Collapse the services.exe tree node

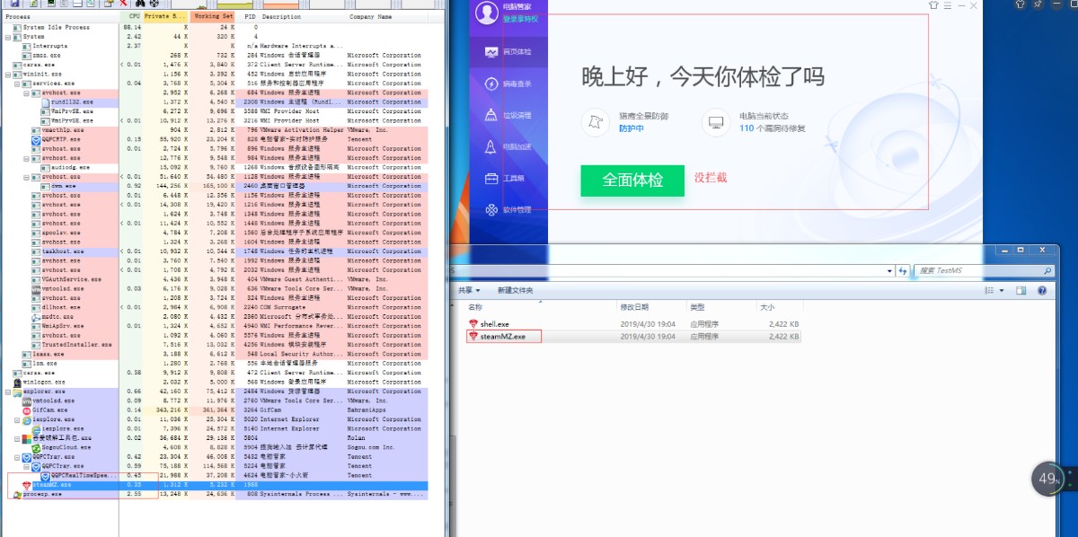(17, 84)
